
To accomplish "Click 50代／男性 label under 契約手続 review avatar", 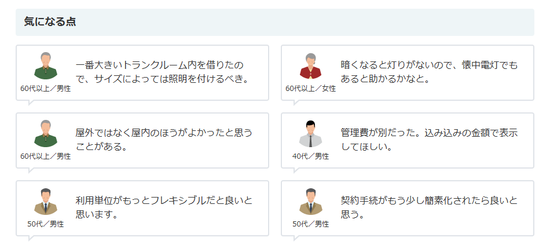I will 311,224.
